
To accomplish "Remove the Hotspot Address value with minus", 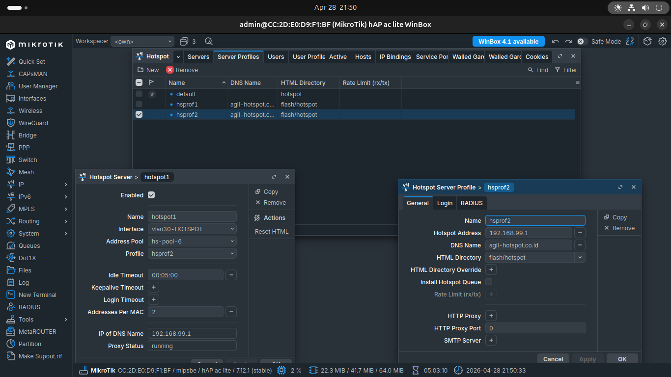I will point(580,233).
